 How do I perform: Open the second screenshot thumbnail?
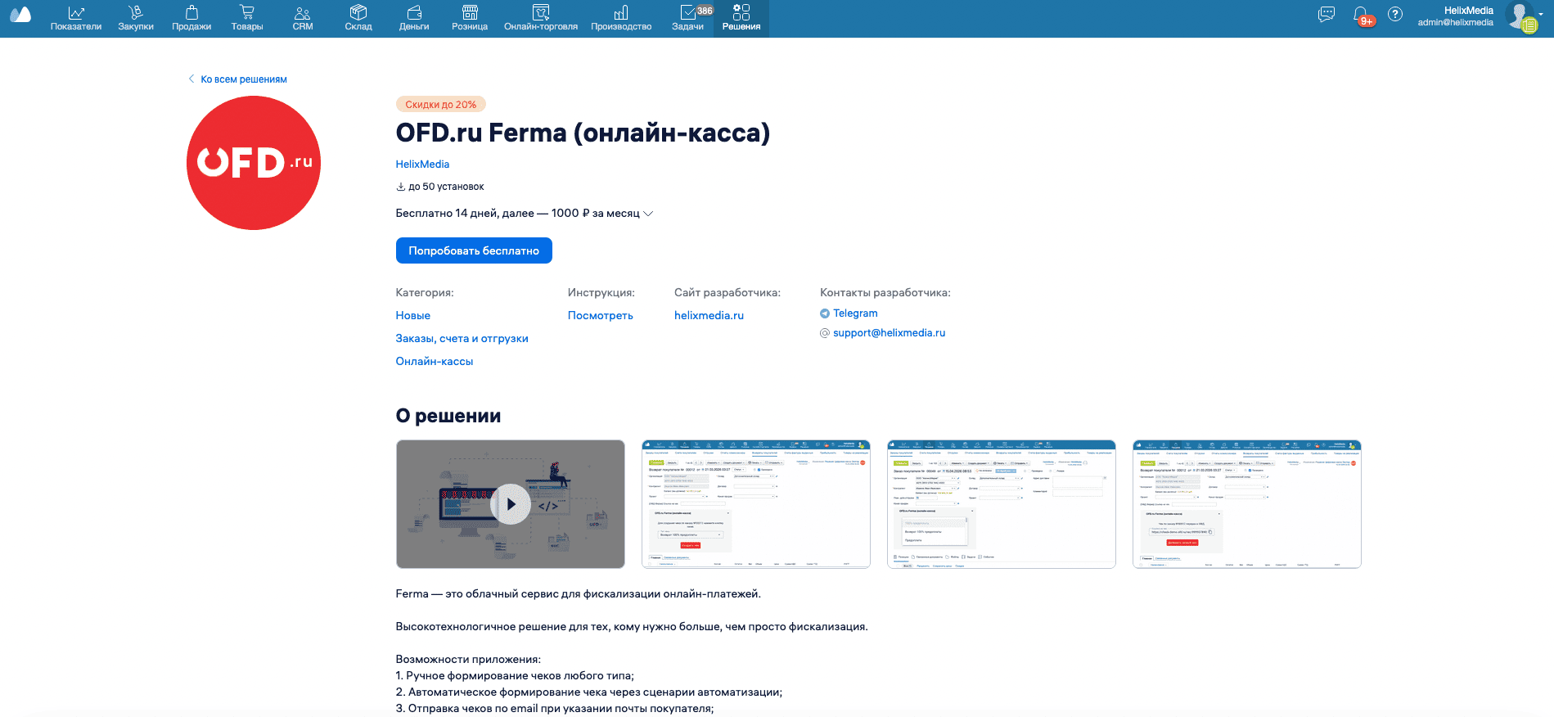[756, 504]
